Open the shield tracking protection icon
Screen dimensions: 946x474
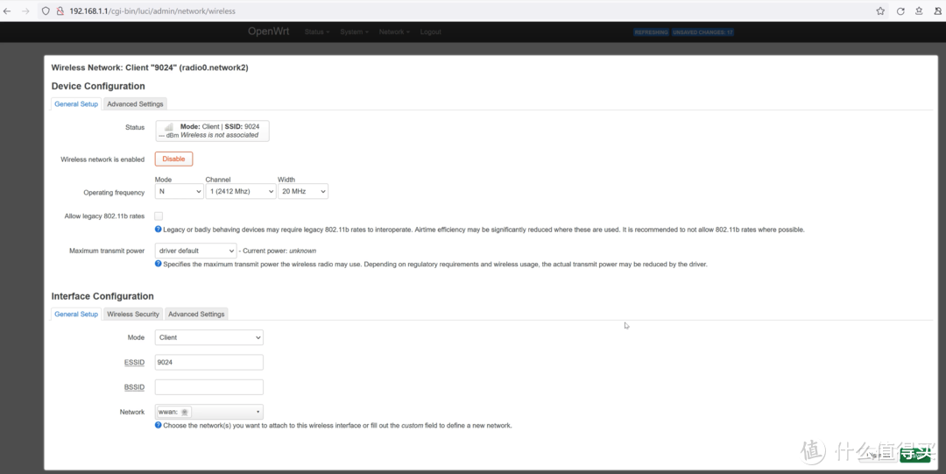[x=46, y=11]
